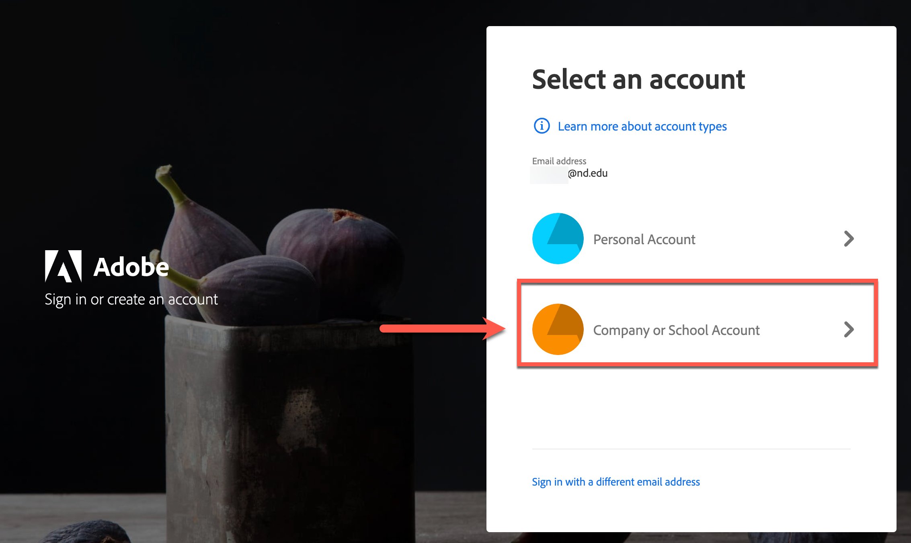Click the red arrow pointing to School Account
Viewport: 911px width, 543px height.
(442, 329)
